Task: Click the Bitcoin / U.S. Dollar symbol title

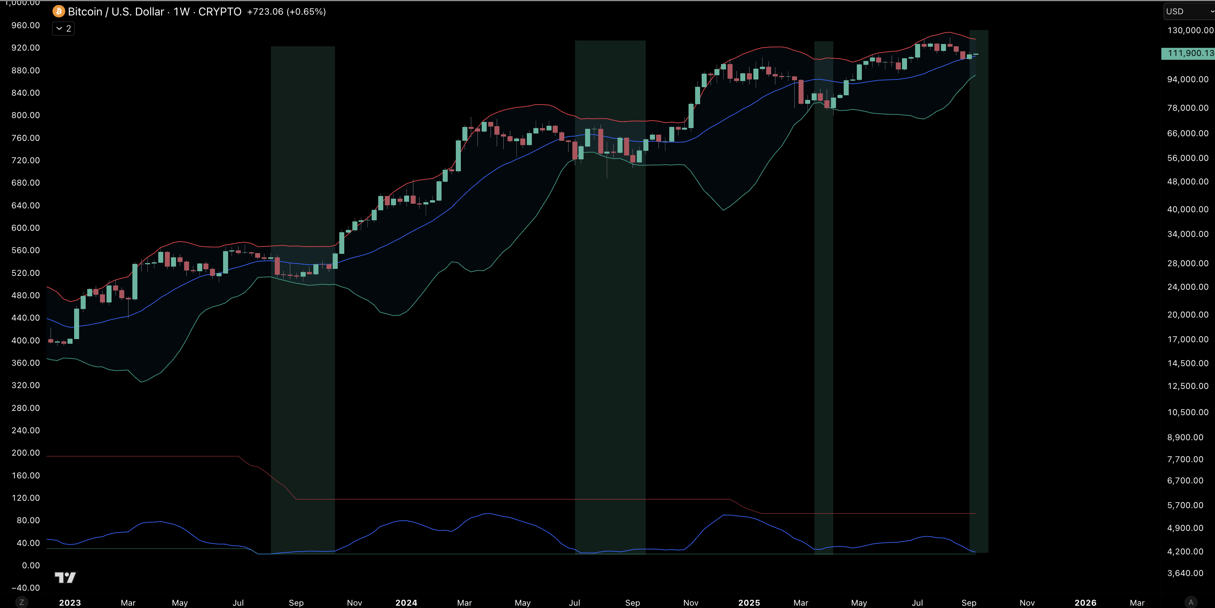Action: (x=115, y=11)
